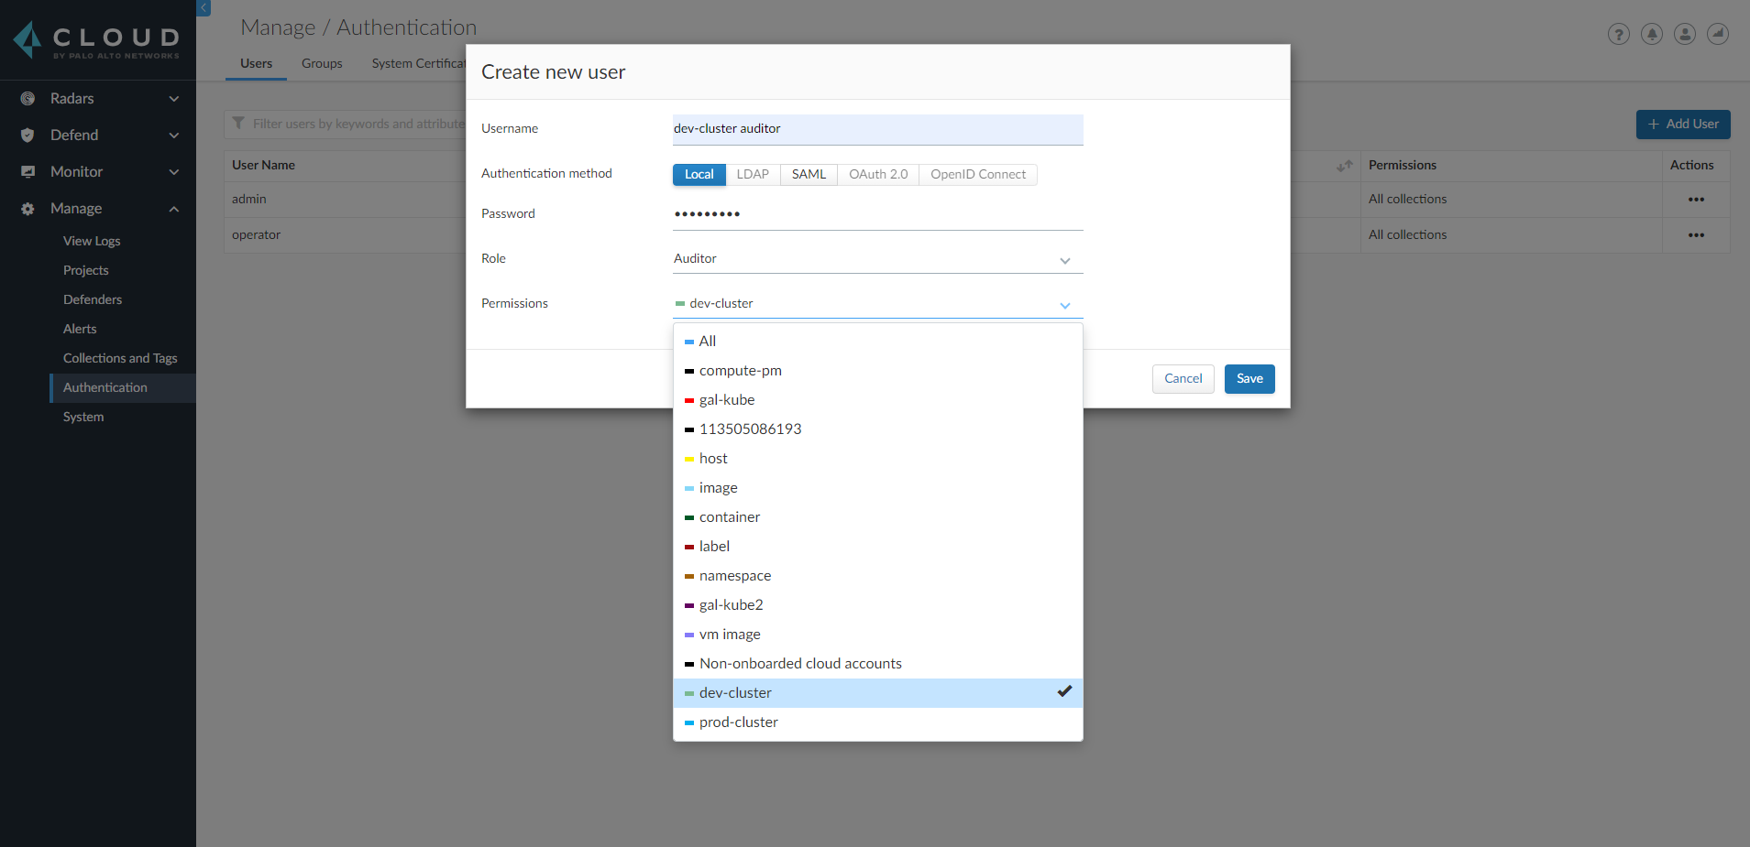Switch to the Users tab
The height and width of the screenshot is (847, 1750).
point(257,64)
